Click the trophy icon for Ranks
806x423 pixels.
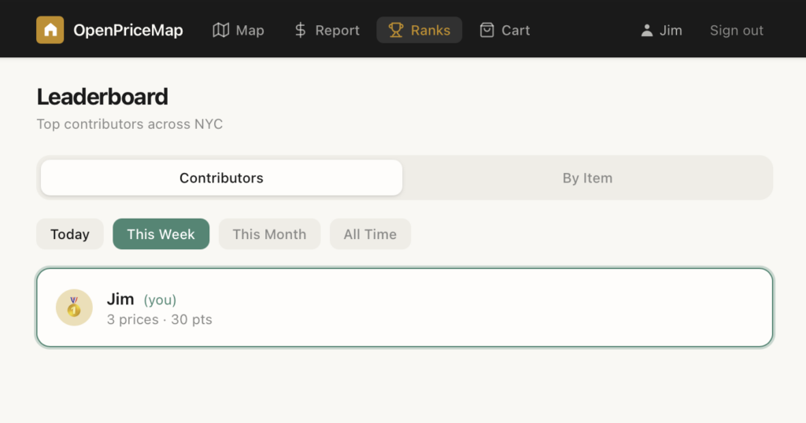395,30
